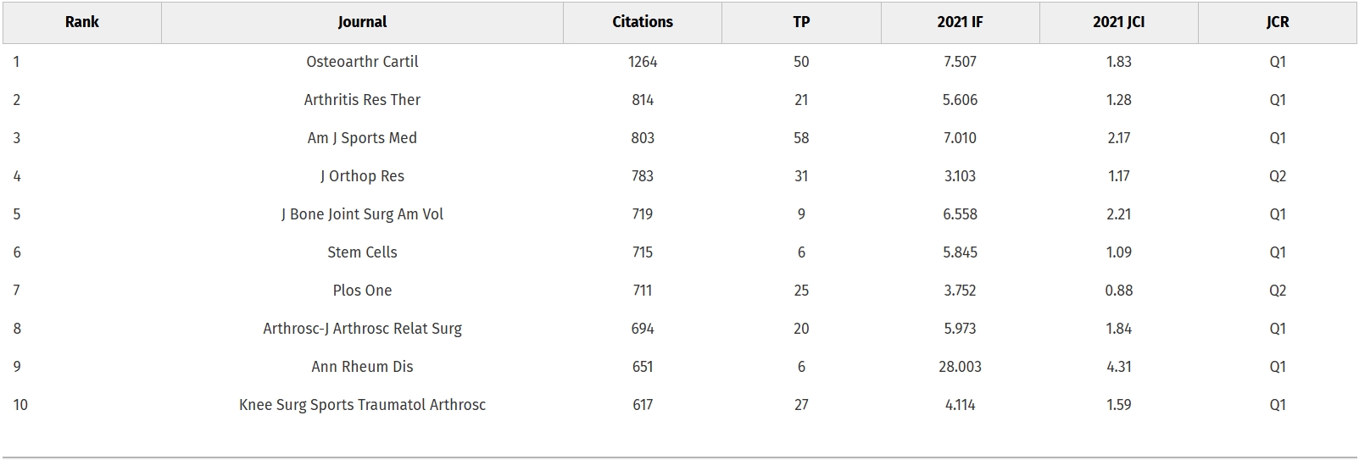Click the Rank column header

click(x=82, y=22)
